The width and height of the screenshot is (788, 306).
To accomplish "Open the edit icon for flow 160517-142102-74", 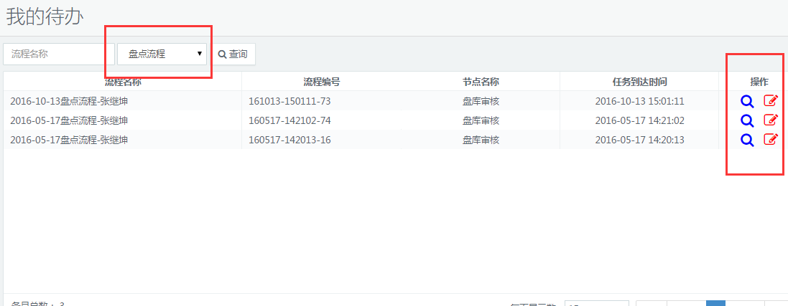I will 770,120.
